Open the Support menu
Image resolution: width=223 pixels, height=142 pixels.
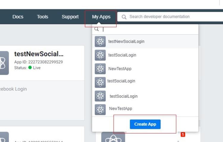point(70,17)
